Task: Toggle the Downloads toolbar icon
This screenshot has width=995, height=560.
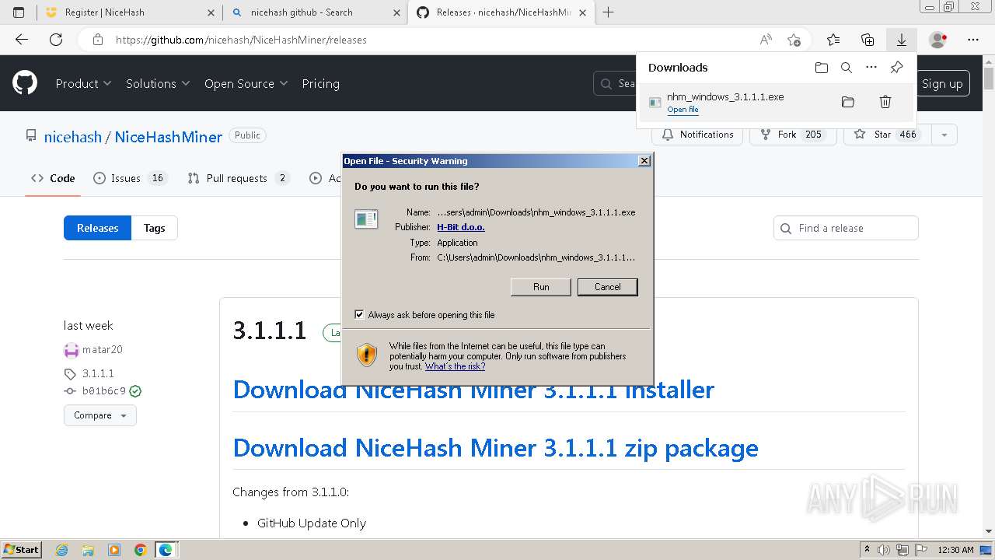Action: pyautogui.click(x=902, y=40)
